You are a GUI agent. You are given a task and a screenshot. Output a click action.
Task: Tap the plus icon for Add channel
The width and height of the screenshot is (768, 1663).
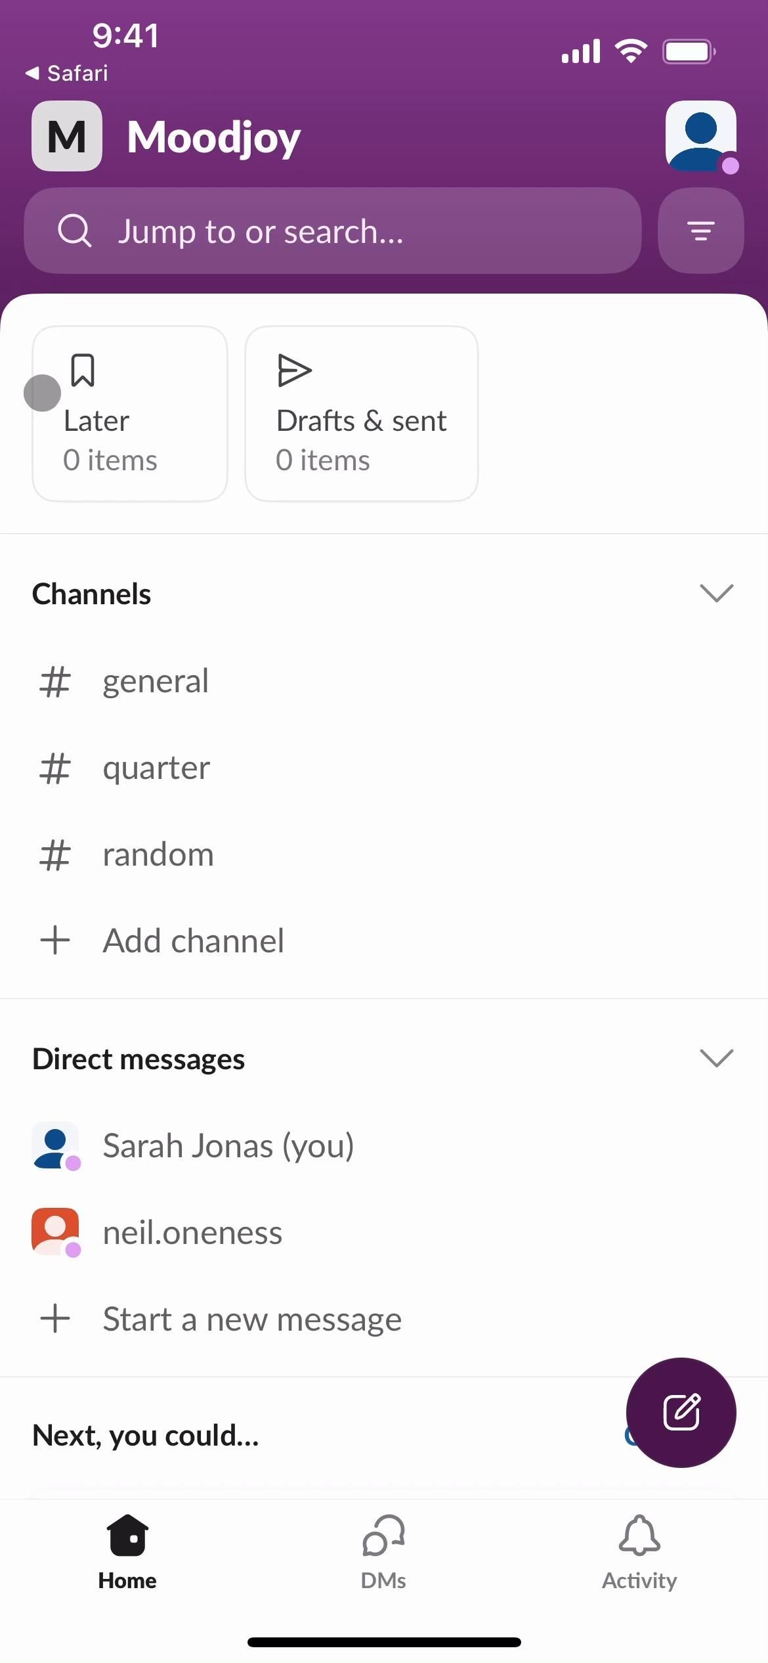pyautogui.click(x=55, y=940)
